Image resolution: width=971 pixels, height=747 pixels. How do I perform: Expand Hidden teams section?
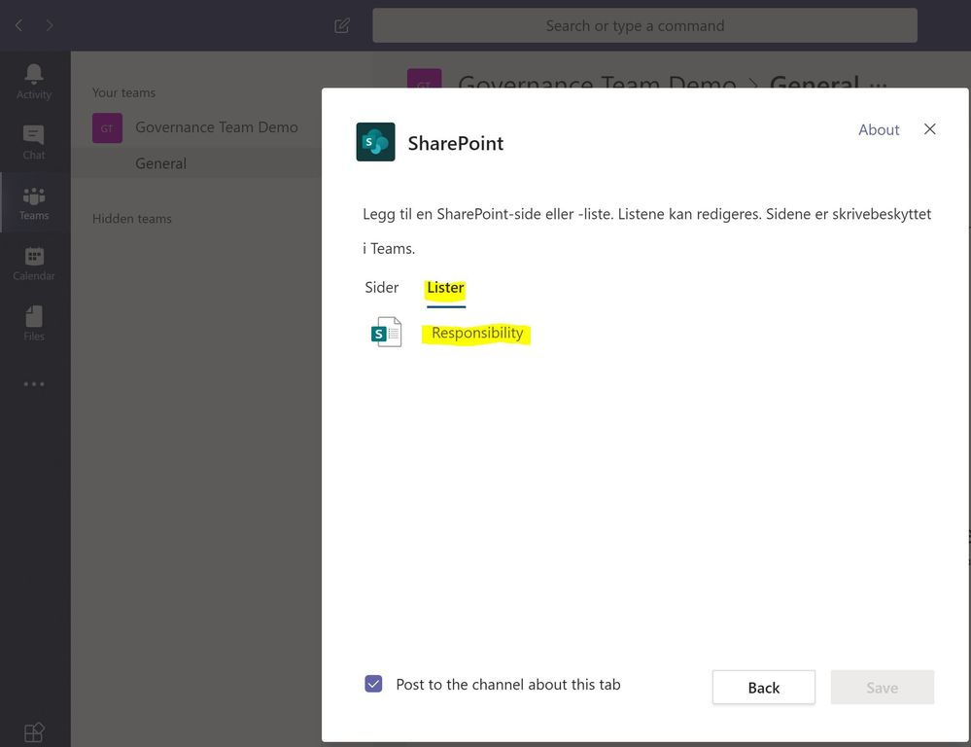[132, 219]
